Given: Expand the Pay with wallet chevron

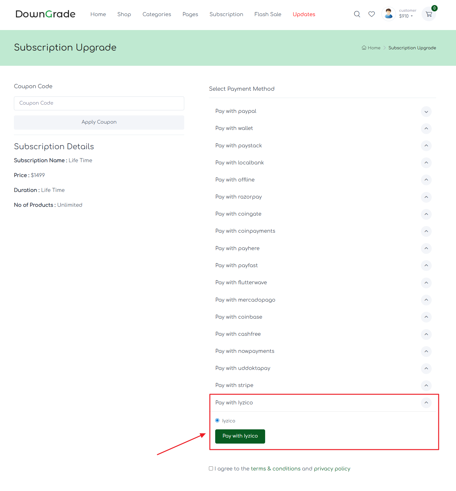Looking at the screenshot, I should pos(426,128).
